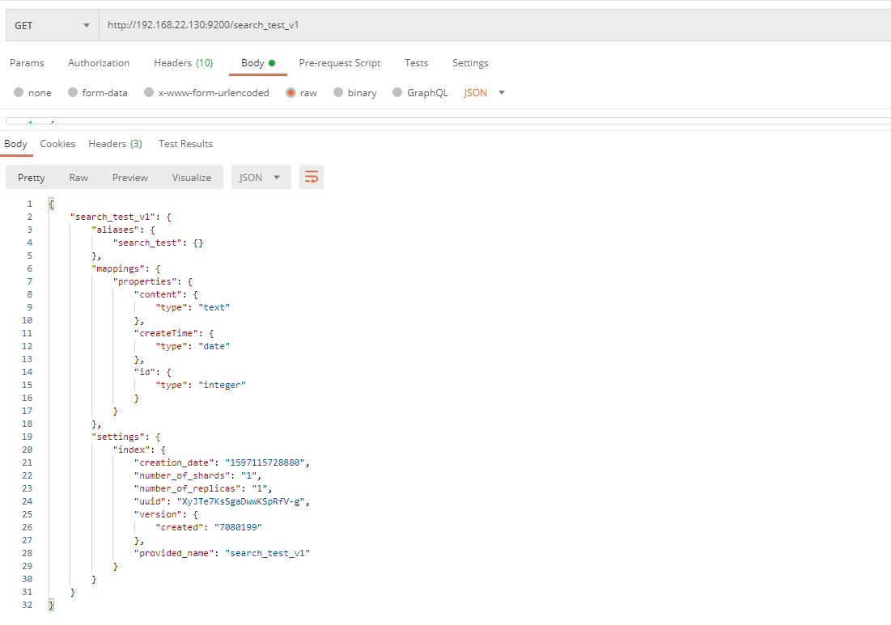Open response Cookies tab
Screen dimensions: 891x625
click(57, 144)
